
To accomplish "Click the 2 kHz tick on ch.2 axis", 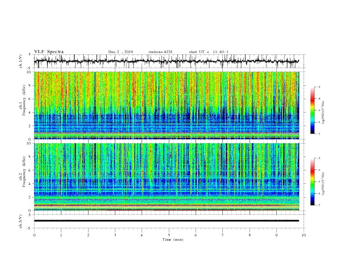I will click(x=30, y=197).
